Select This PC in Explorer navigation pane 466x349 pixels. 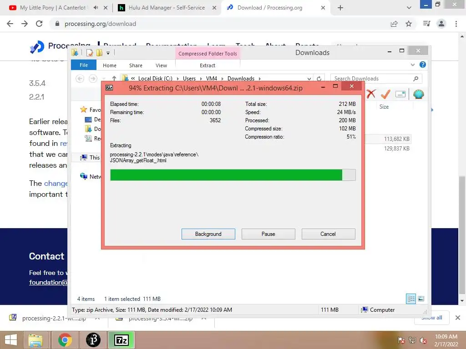[91, 158]
